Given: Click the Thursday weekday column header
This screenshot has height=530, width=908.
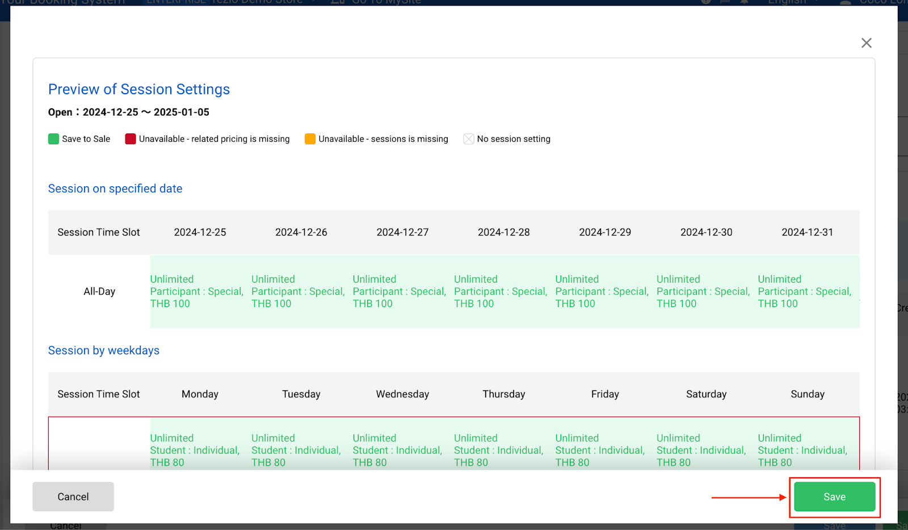Looking at the screenshot, I should 504,394.
